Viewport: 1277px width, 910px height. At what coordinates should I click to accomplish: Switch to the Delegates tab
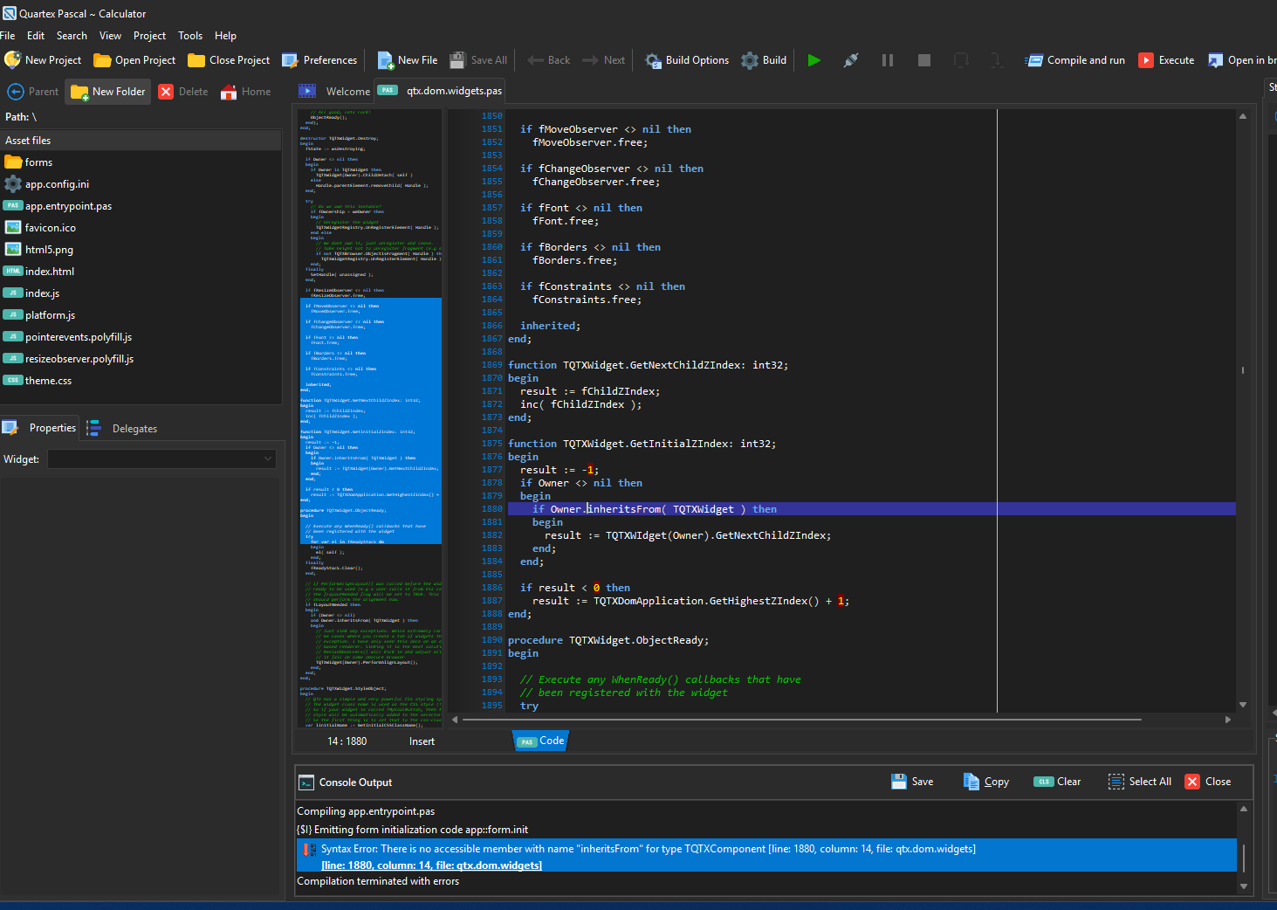click(x=134, y=429)
